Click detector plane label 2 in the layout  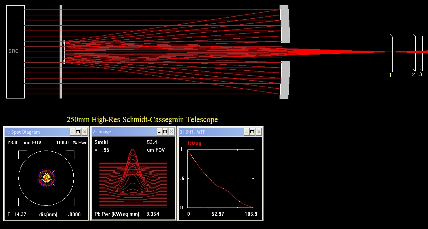pyautogui.click(x=414, y=75)
